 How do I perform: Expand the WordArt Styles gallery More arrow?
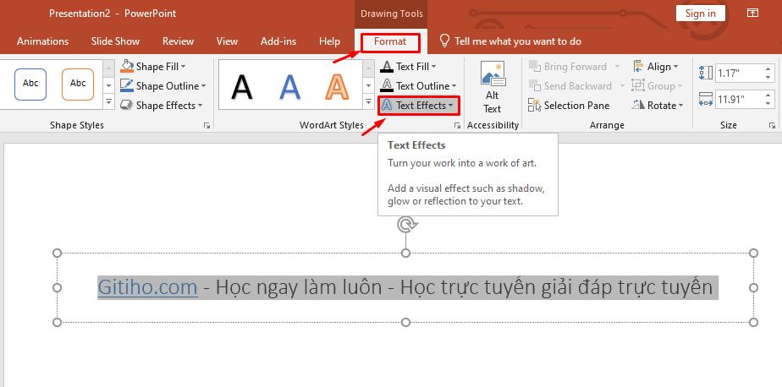tap(368, 102)
